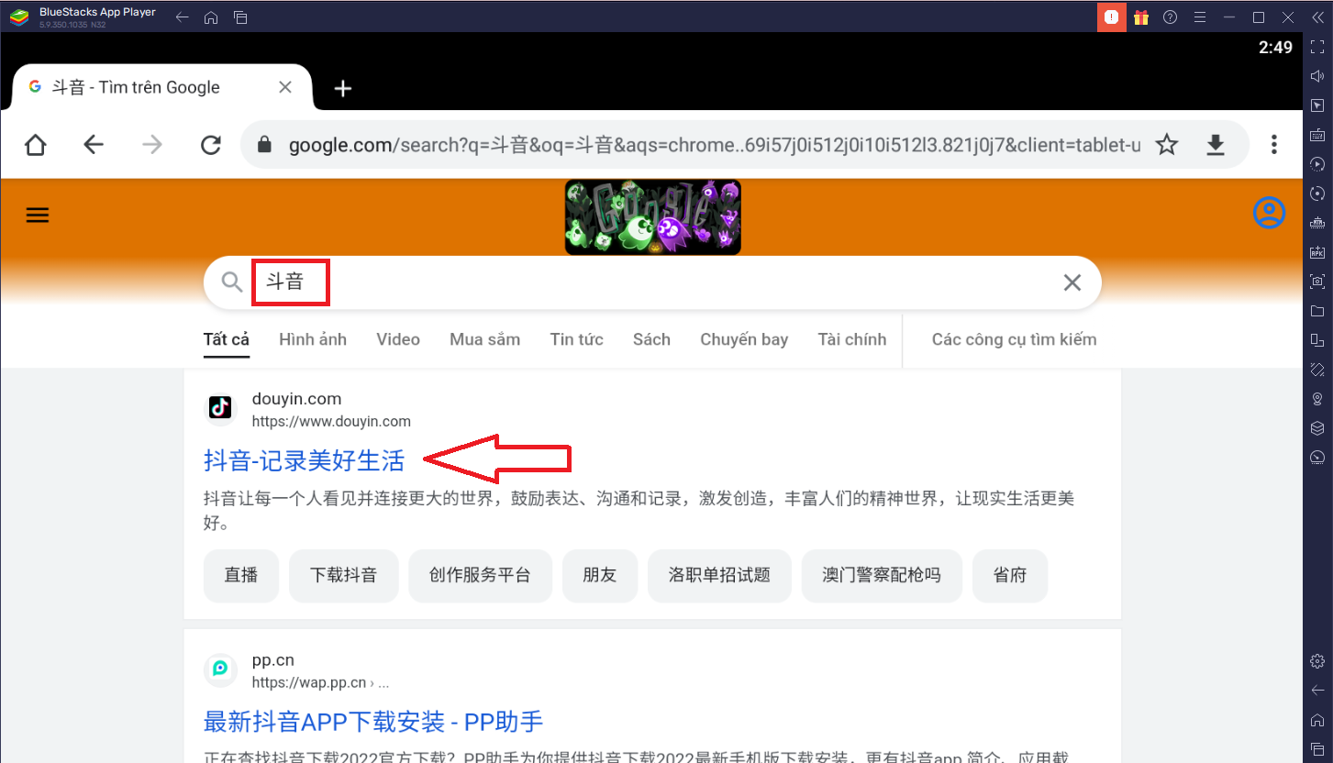Open media folder icon in sidebar

point(1317,311)
